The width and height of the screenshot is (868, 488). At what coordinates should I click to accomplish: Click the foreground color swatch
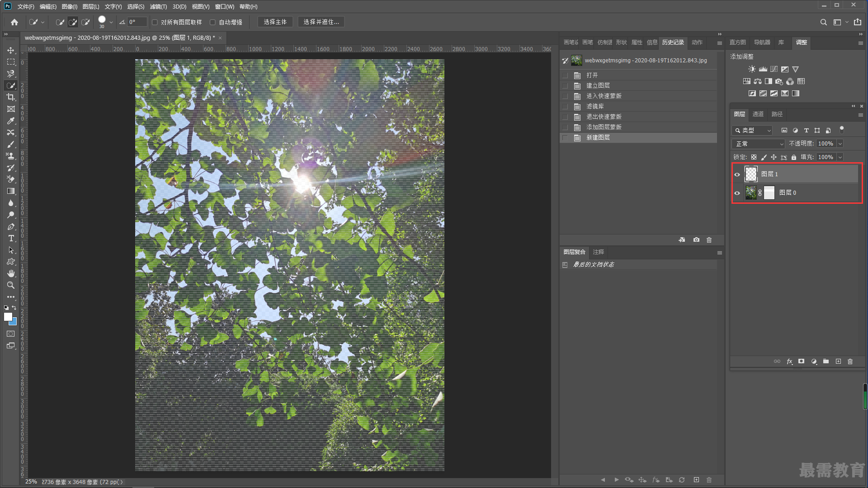coord(8,317)
